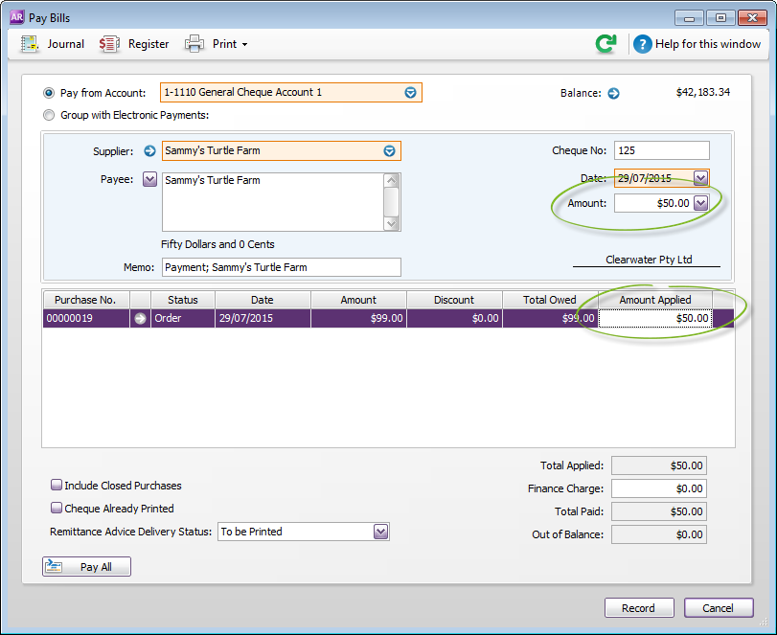This screenshot has width=777, height=635.
Task: Select the Pay from Account radio button
Action: pyautogui.click(x=50, y=93)
